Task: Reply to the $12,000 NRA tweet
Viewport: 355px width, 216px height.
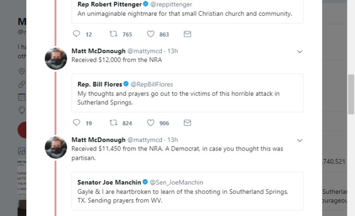Action: 77,123
